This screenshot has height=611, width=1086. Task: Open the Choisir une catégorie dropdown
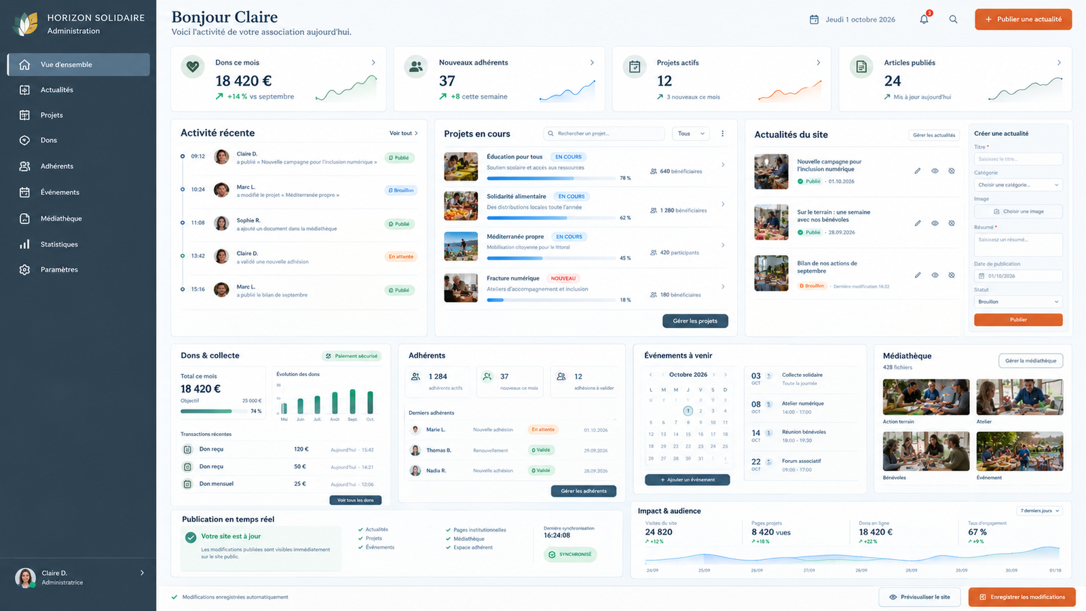coord(1018,185)
